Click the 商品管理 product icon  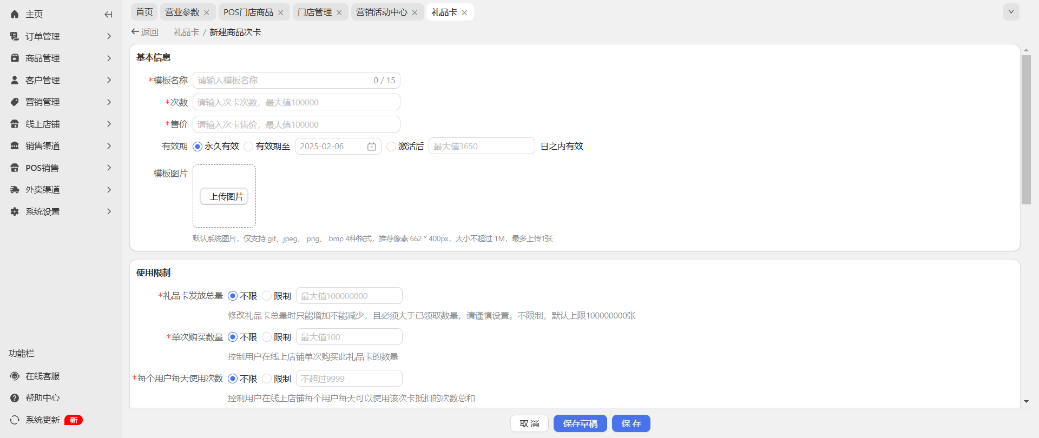[x=15, y=58]
